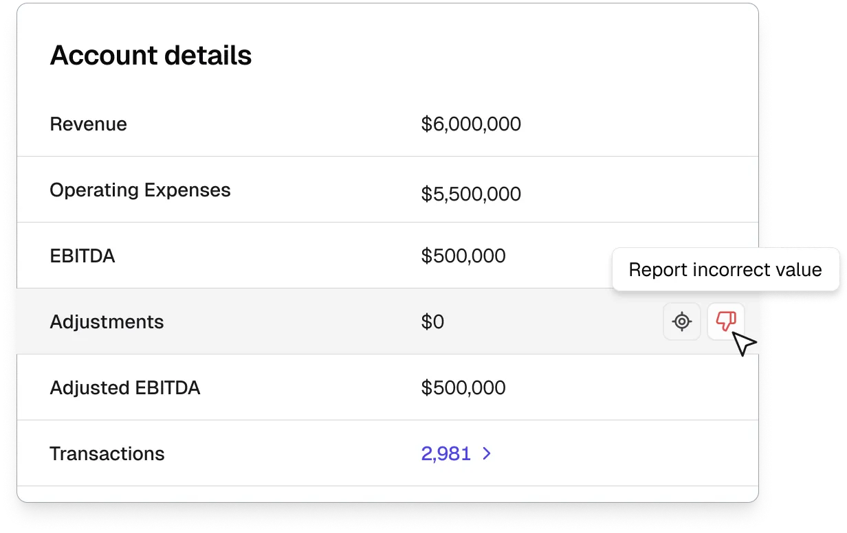Click the crosshair locate icon on Adjustments row
This screenshot has width=847, height=533.
(681, 321)
